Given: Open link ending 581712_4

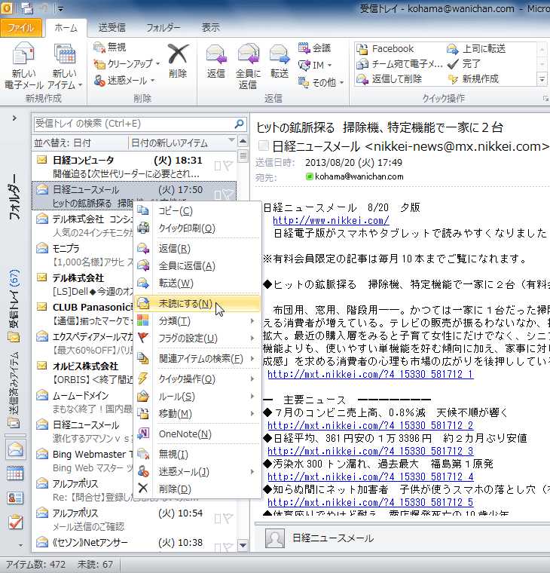Looking at the screenshot, I should (371, 476).
